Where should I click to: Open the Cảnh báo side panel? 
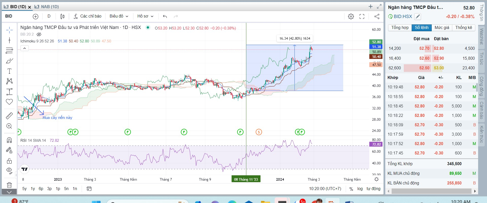[x=481, y=110]
